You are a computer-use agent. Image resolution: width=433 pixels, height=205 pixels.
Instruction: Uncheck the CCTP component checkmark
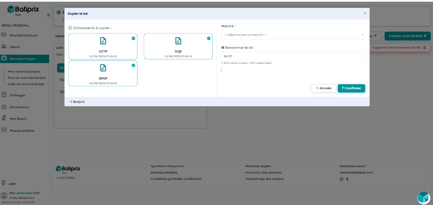133,38
